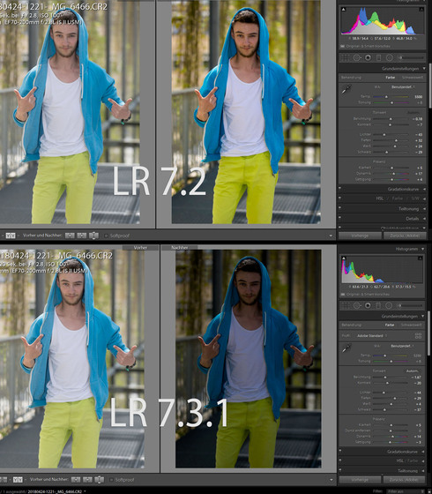Click the Nachher preview image in LR 7.3.1

[x=249, y=358]
